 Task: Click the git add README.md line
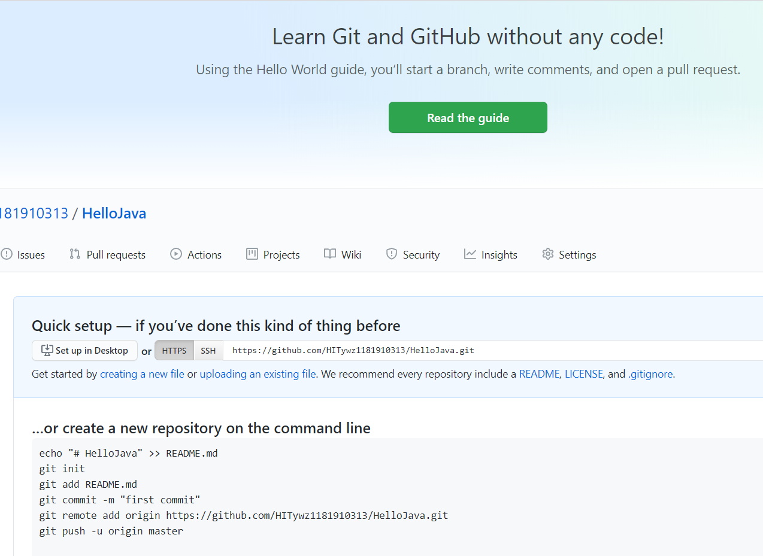(x=88, y=484)
